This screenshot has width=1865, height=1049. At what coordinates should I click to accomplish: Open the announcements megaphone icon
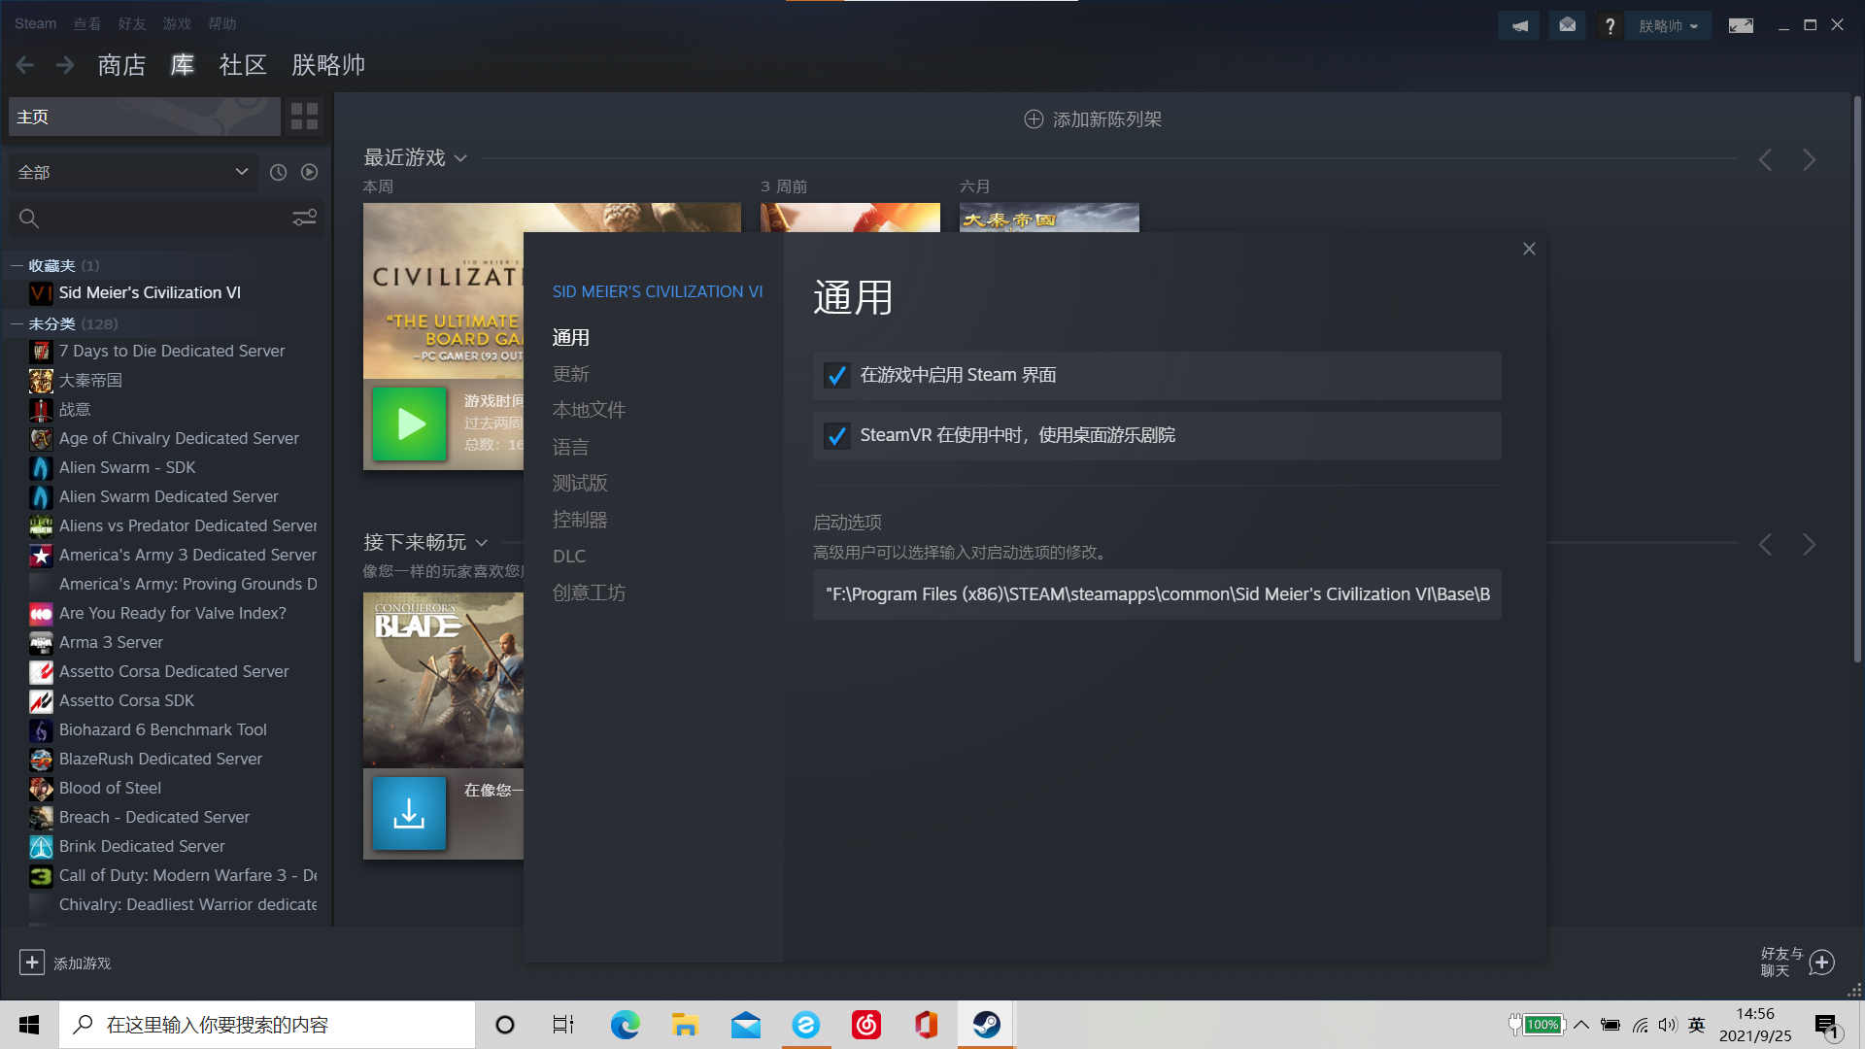(1519, 26)
